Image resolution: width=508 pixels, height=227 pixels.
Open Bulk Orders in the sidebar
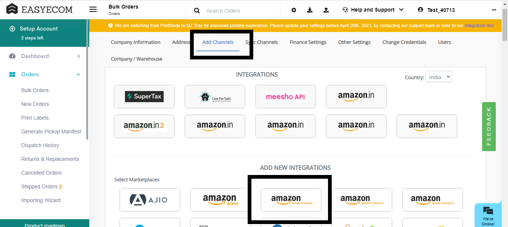point(35,90)
